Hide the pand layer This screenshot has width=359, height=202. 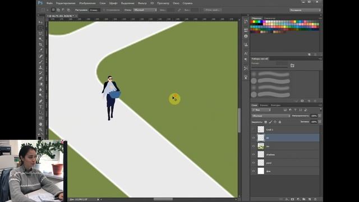(254, 163)
